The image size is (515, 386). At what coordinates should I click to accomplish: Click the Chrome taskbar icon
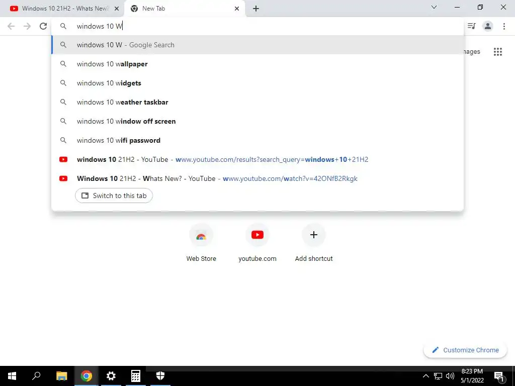(86, 376)
